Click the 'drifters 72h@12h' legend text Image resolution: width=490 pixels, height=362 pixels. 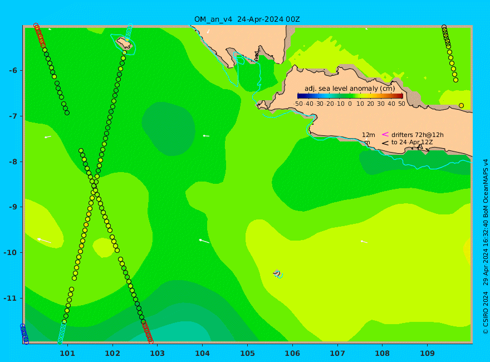point(418,135)
